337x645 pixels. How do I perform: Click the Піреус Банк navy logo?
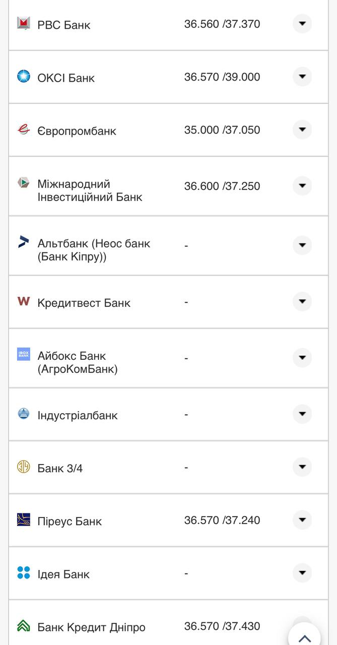click(x=23, y=519)
